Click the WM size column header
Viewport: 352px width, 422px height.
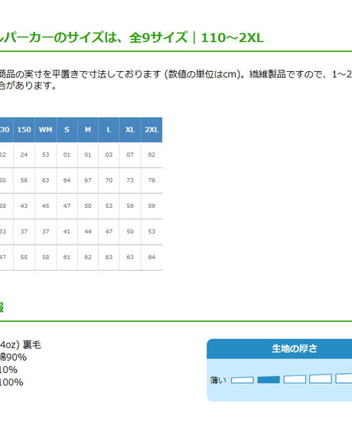point(45,130)
